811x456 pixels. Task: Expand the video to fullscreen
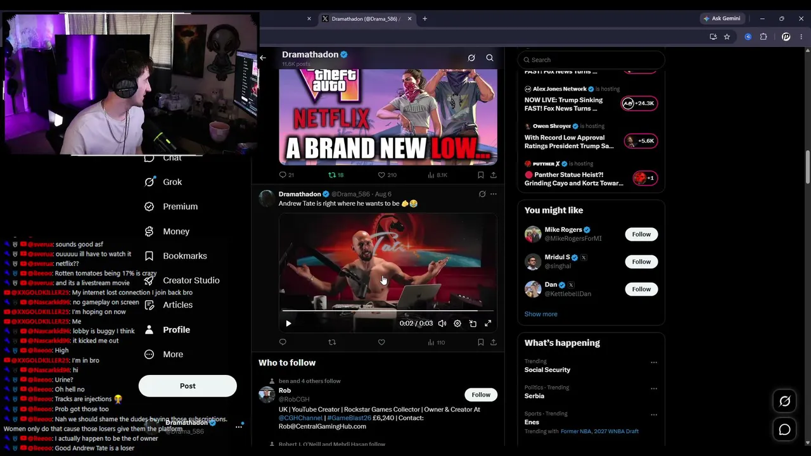(488, 324)
